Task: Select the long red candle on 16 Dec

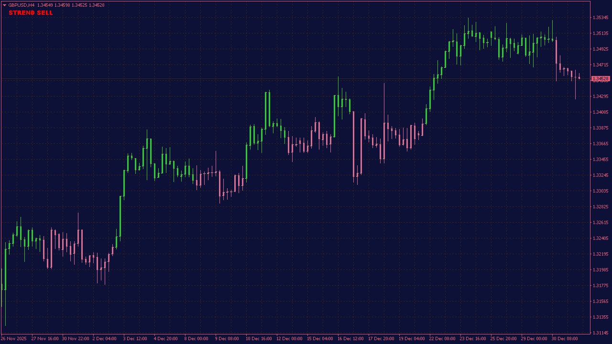Action: pos(353,143)
